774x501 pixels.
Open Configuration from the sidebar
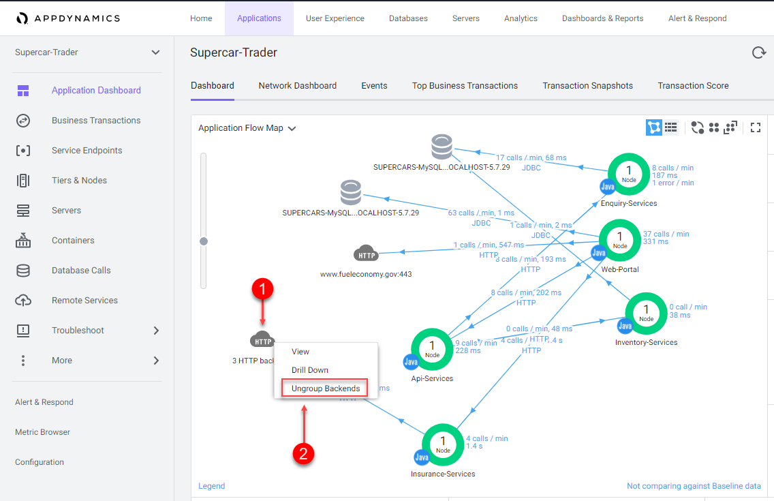(x=40, y=462)
